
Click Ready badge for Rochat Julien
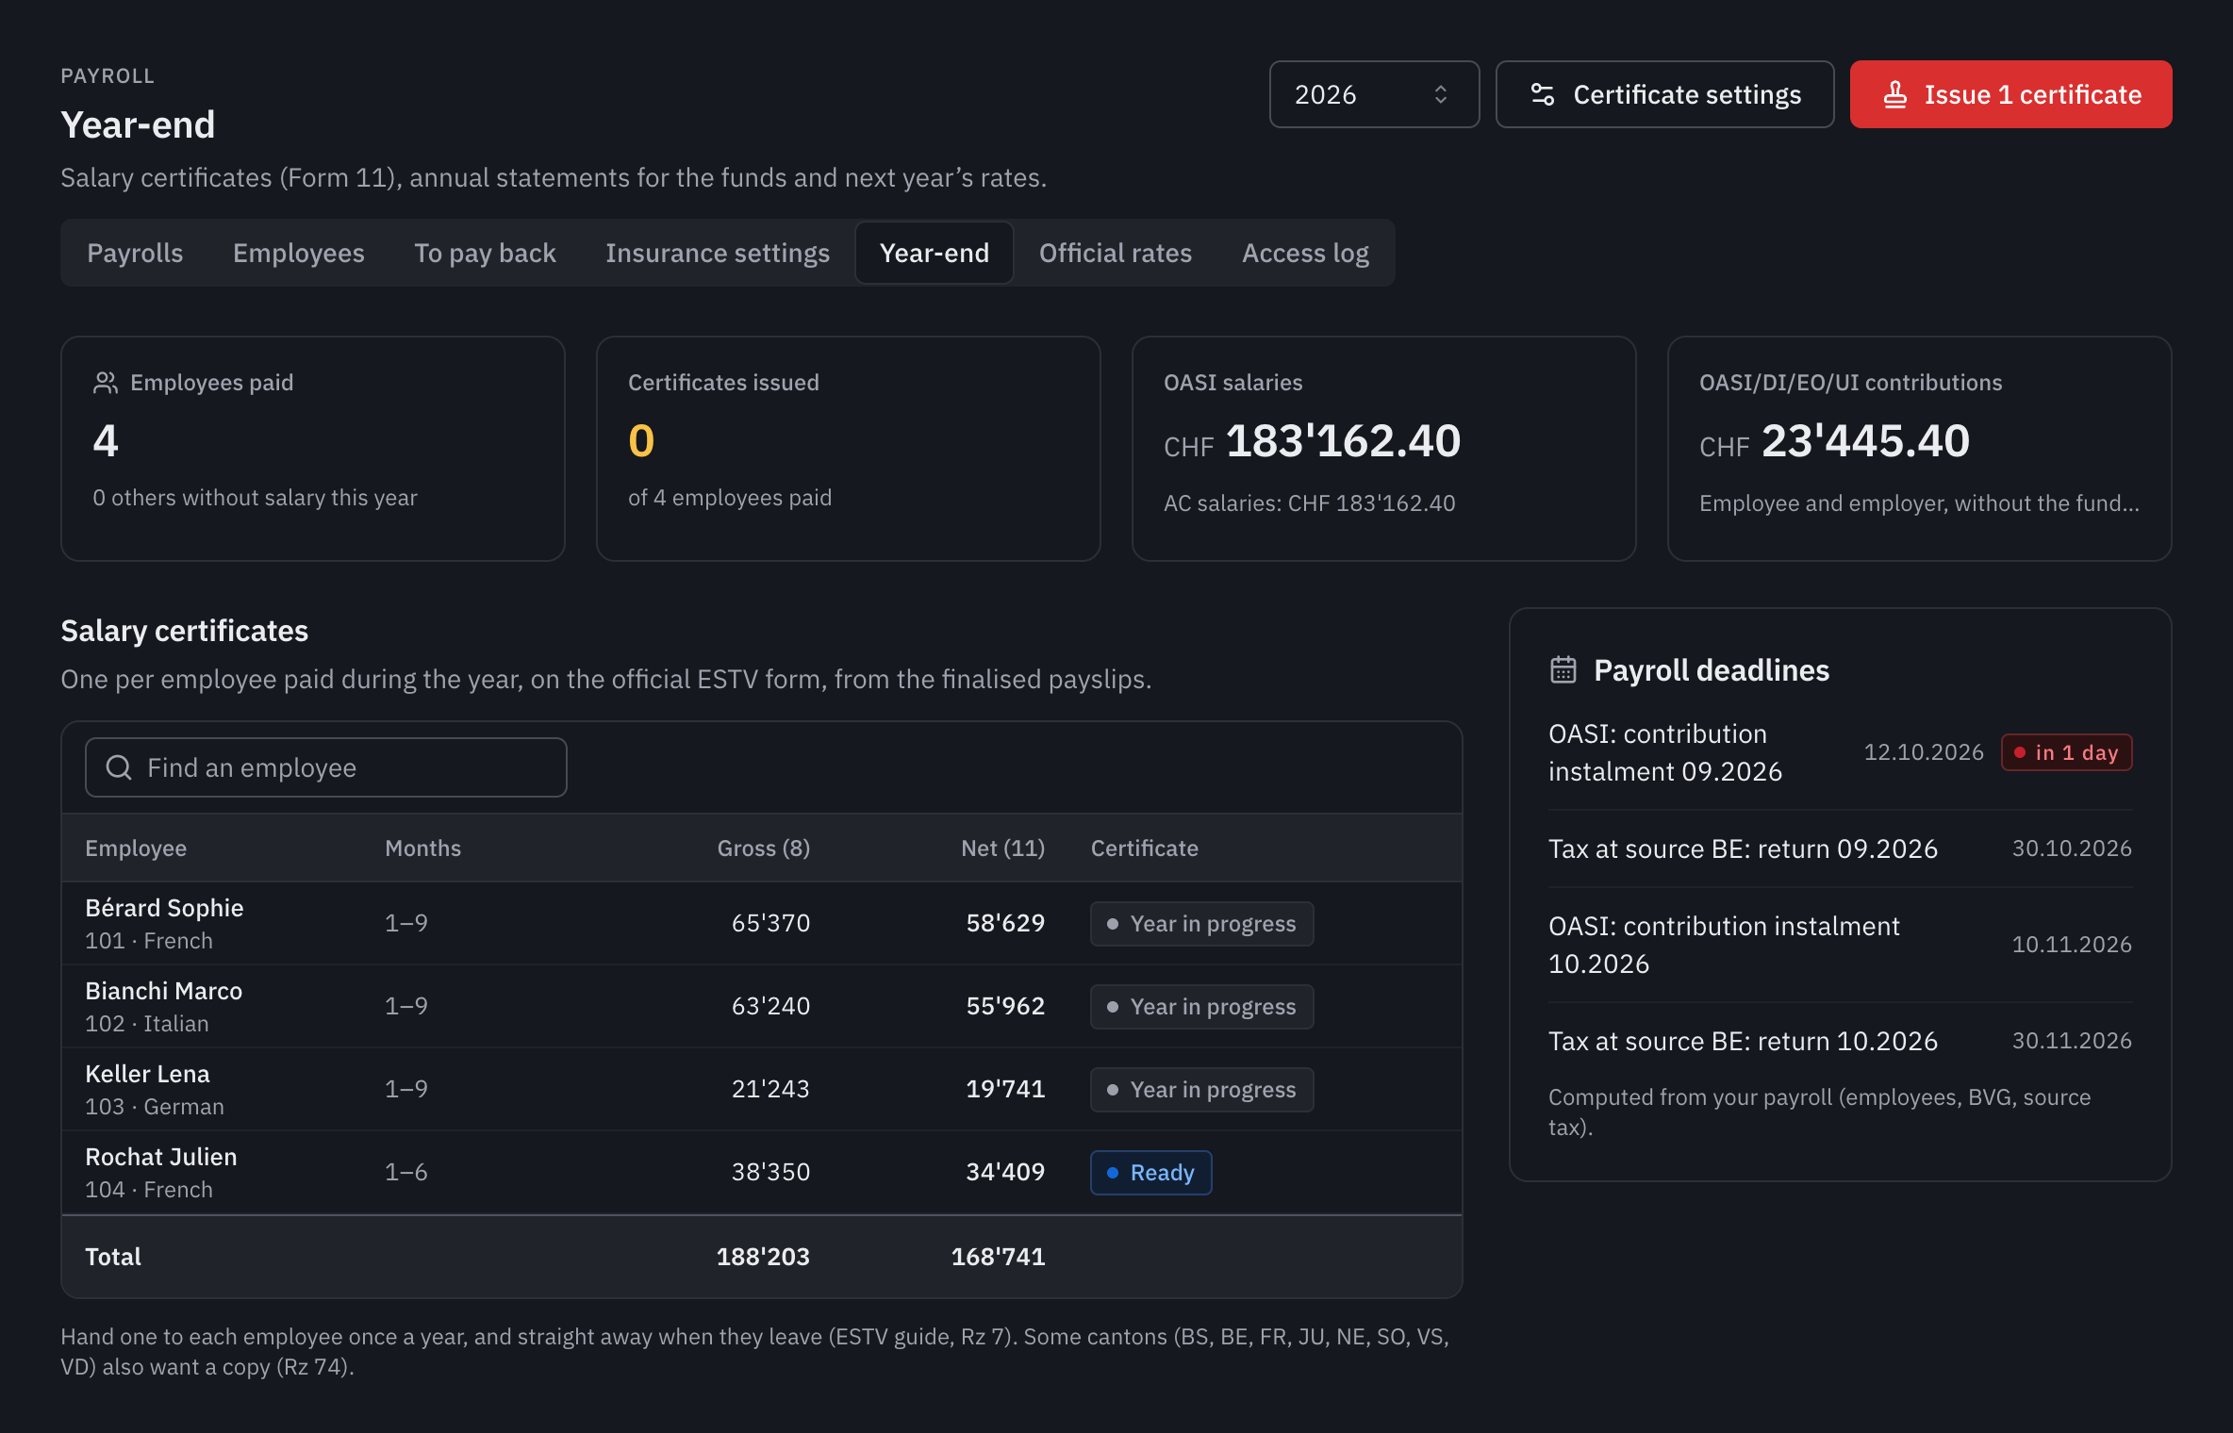coord(1150,1173)
